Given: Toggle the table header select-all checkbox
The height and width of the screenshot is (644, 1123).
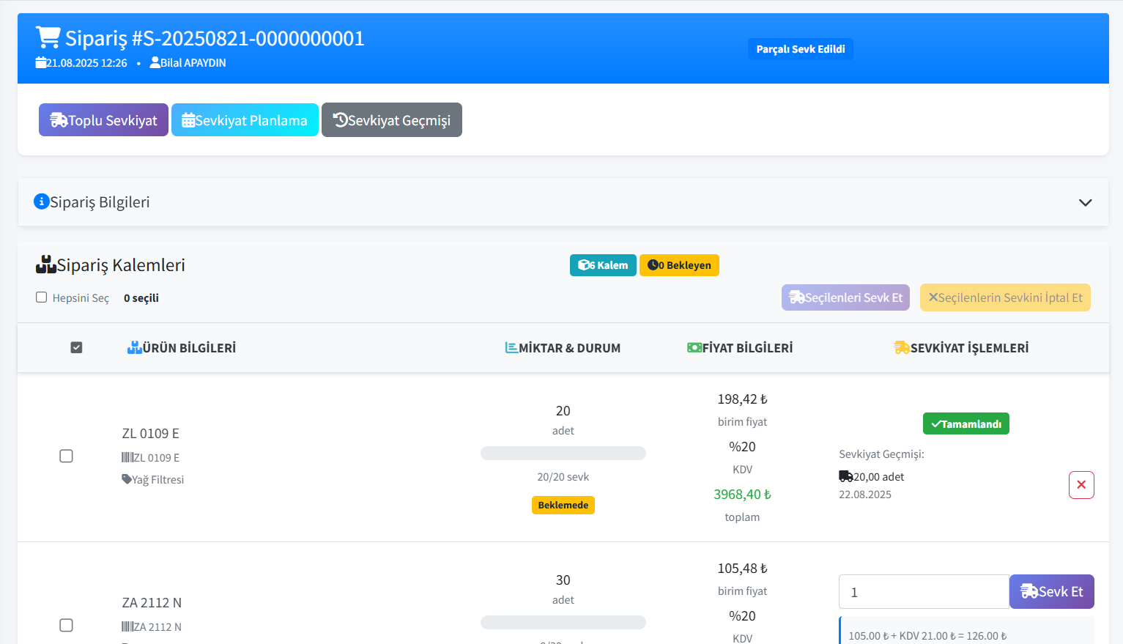Looking at the screenshot, I should (x=76, y=347).
